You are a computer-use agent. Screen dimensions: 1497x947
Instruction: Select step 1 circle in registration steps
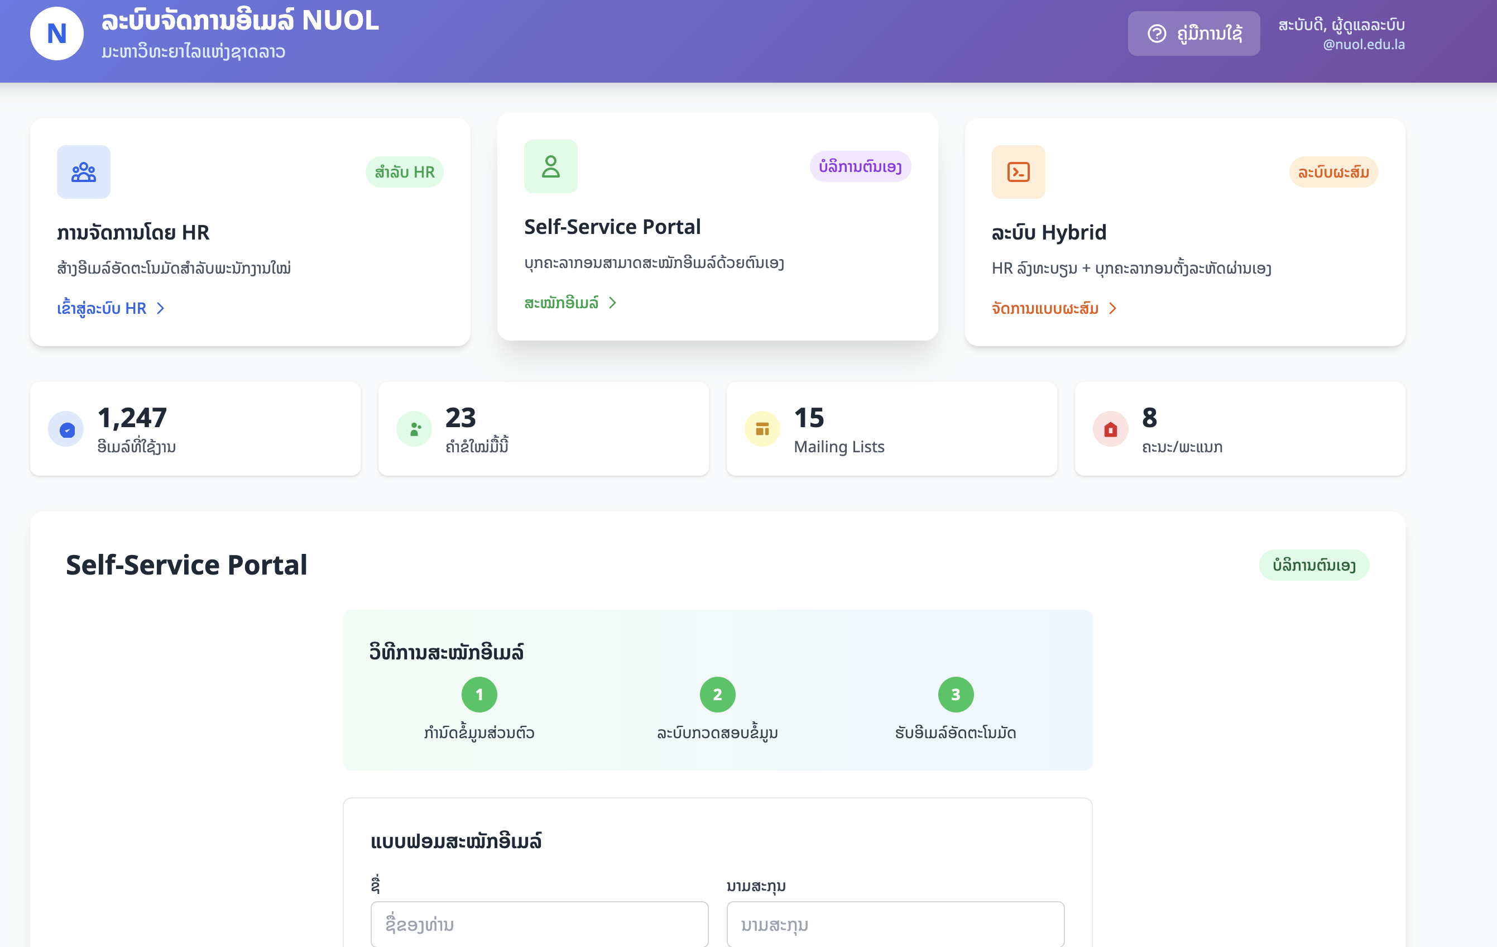tap(479, 695)
